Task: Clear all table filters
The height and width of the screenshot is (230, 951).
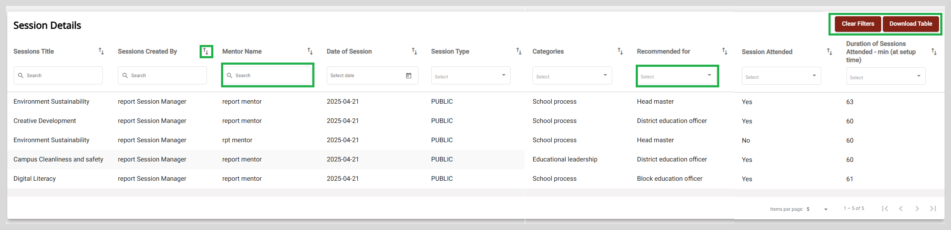Action: click(858, 24)
